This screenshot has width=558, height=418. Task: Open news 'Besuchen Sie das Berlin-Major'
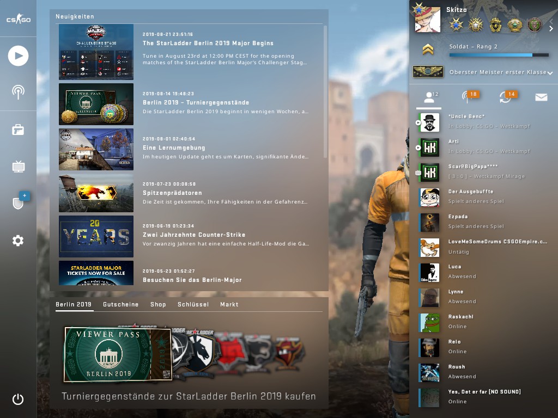[192, 280]
